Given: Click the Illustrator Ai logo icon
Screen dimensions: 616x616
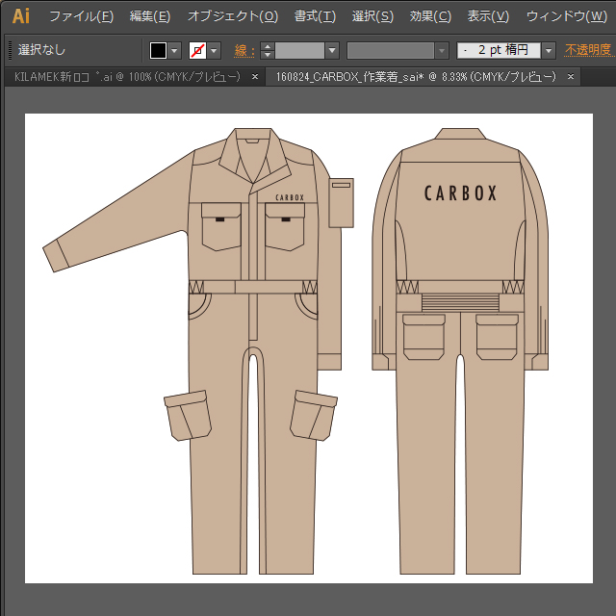Looking at the screenshot, I should pyautogui.click(x=20, y=15).
